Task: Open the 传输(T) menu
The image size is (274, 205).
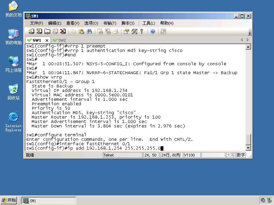Action: (110, 23)
